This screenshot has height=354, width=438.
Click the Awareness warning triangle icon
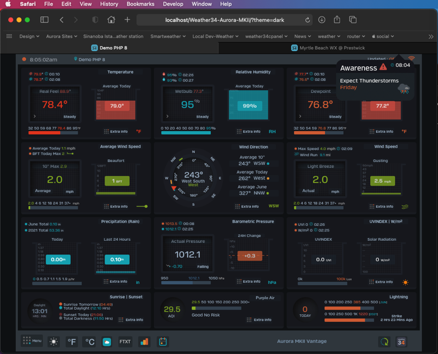click(x=383, y=67)
